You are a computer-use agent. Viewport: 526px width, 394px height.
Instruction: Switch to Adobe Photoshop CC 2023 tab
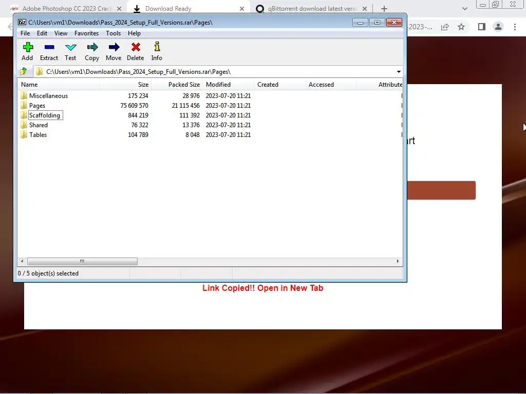pos(66,9)
